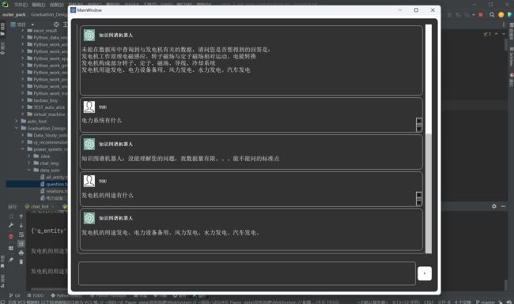Click the down stepper in 电力系统有什么 message
The width and height of the screenshot is (514, 304).
(419, 128)
